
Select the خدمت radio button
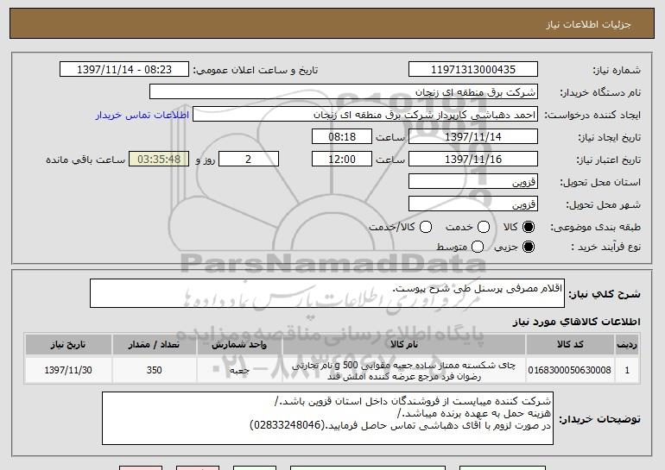(484, 227)
